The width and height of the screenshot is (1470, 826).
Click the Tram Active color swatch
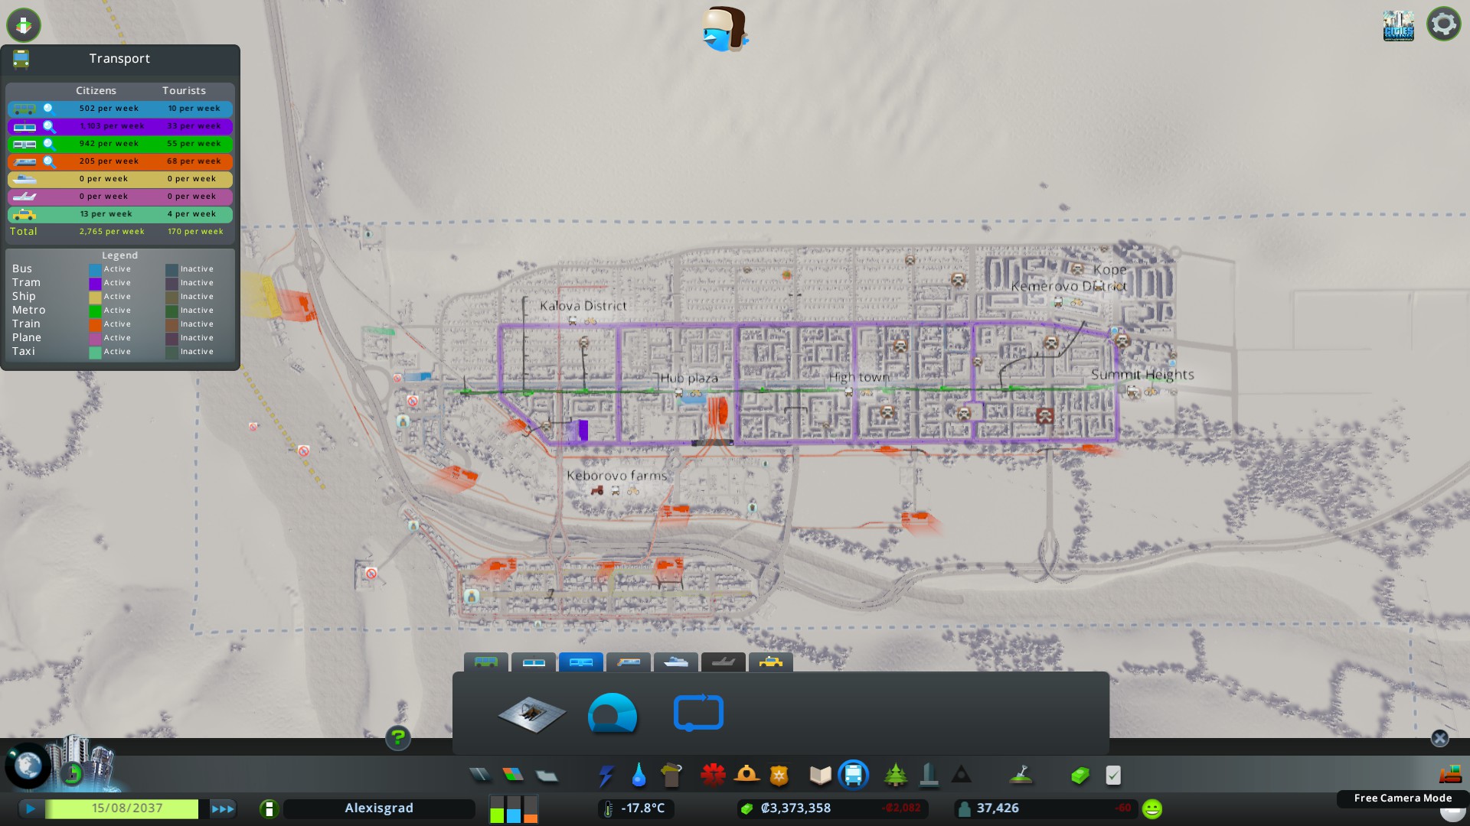[x=95, y=283]
